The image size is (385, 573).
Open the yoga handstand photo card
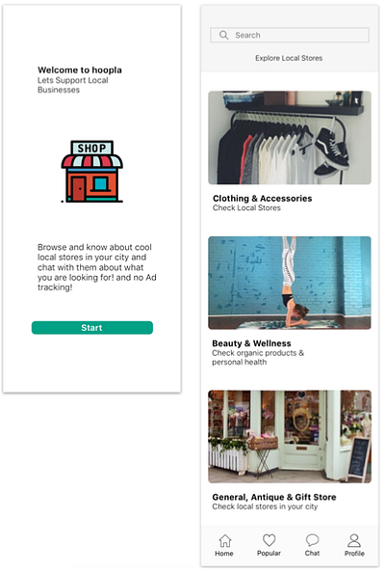pyautogui.click(x=290, y=283)
